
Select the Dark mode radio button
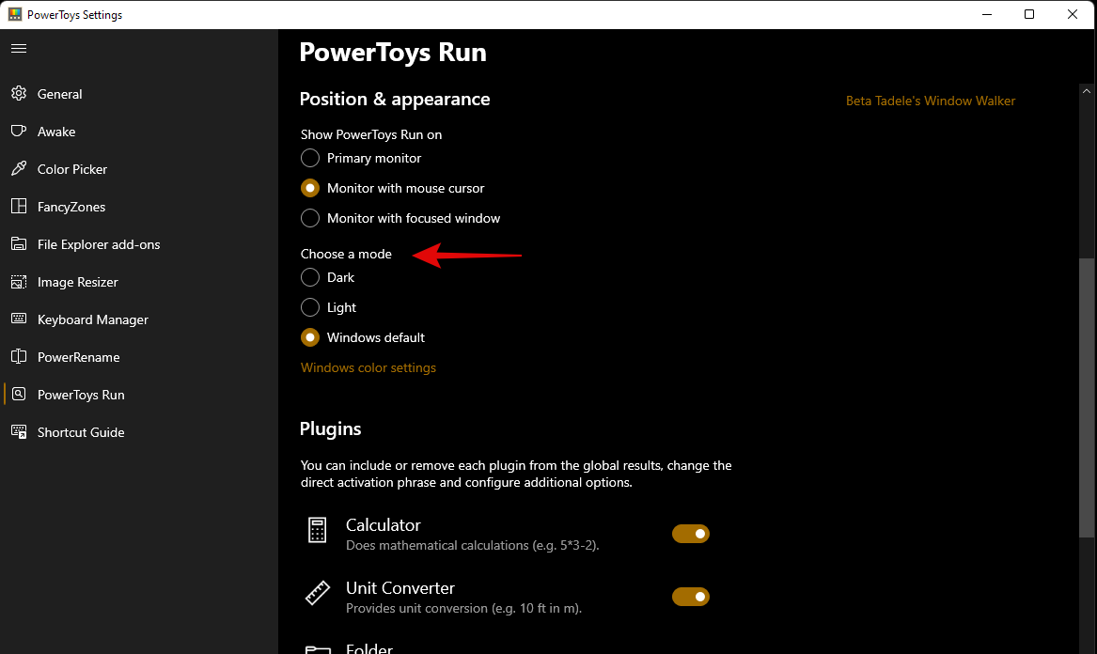coord(310,277)
